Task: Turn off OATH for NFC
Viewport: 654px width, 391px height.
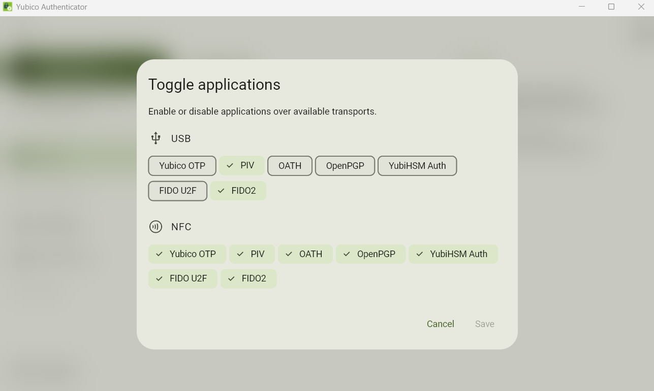Action: pyautogui.click(x=305, y=254)
